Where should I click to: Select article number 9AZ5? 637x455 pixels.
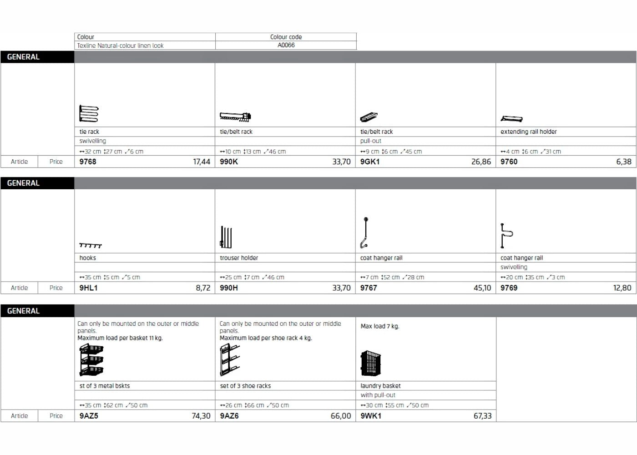pyautogui.click(x=89, y=416)
